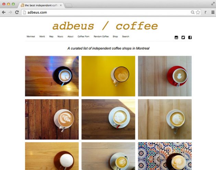Open the Instagram icon link
The width and height of the screenshot is (216, 170).
tap(176, 38)
